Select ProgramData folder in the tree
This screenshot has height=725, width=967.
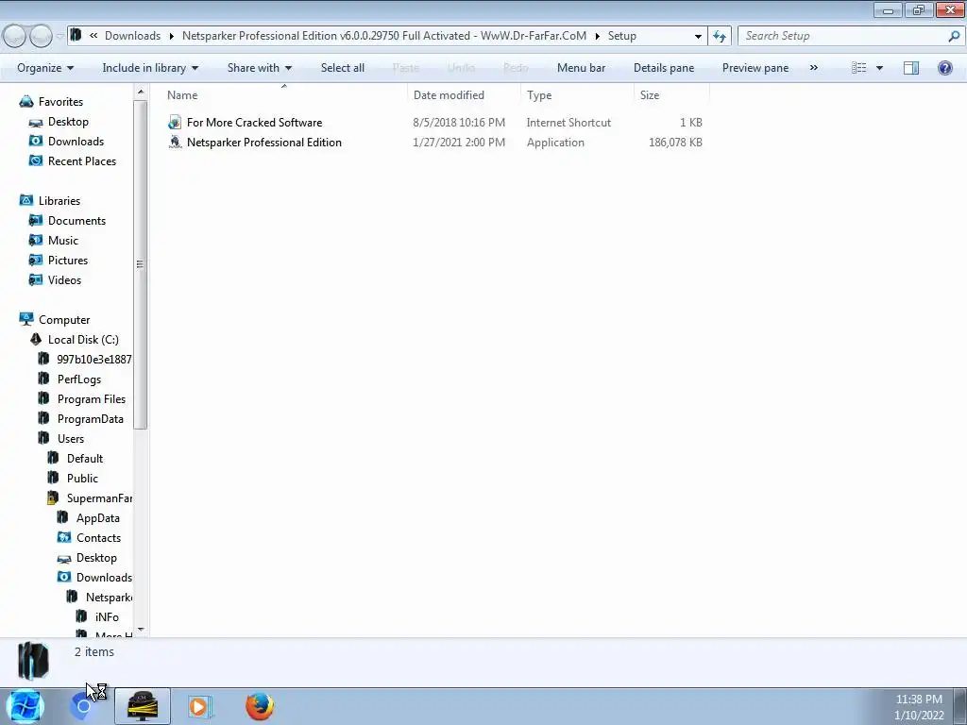click(90, 418)
